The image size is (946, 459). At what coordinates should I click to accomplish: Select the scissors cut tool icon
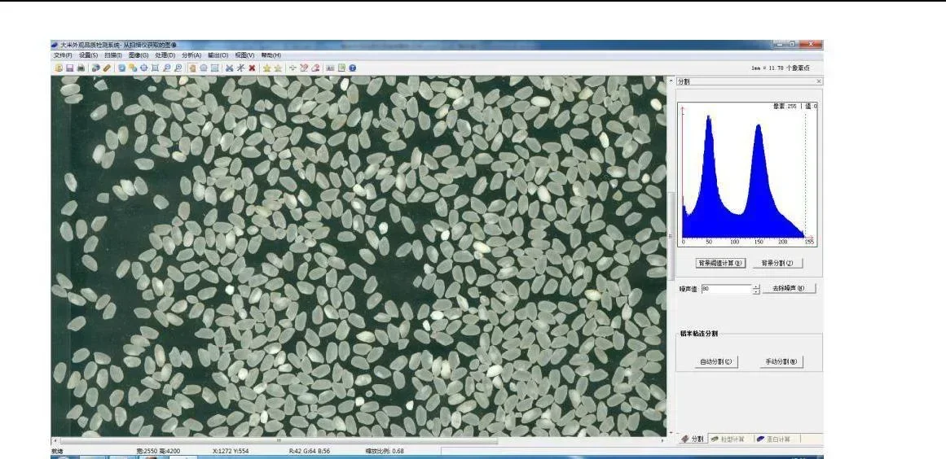229,68
